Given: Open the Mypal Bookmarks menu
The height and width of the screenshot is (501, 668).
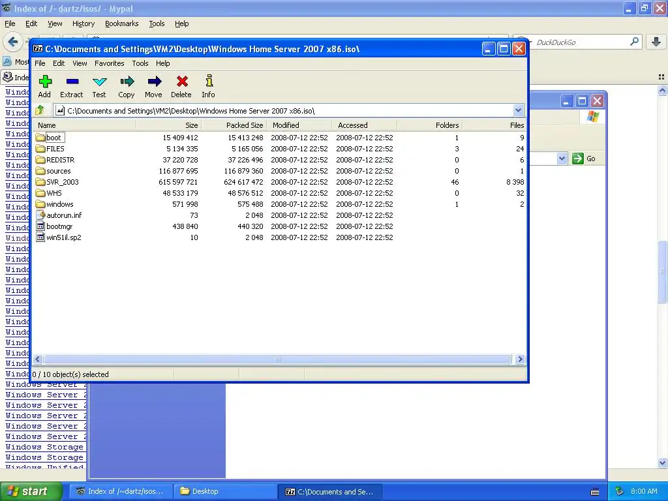Looking at the screenshot, I should [x=122, y=23].
